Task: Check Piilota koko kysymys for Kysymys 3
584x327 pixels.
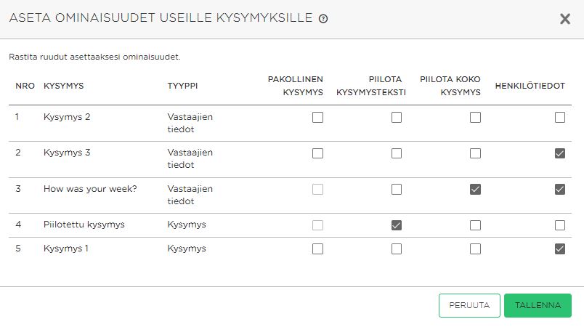Action: [x=475, y=153]
